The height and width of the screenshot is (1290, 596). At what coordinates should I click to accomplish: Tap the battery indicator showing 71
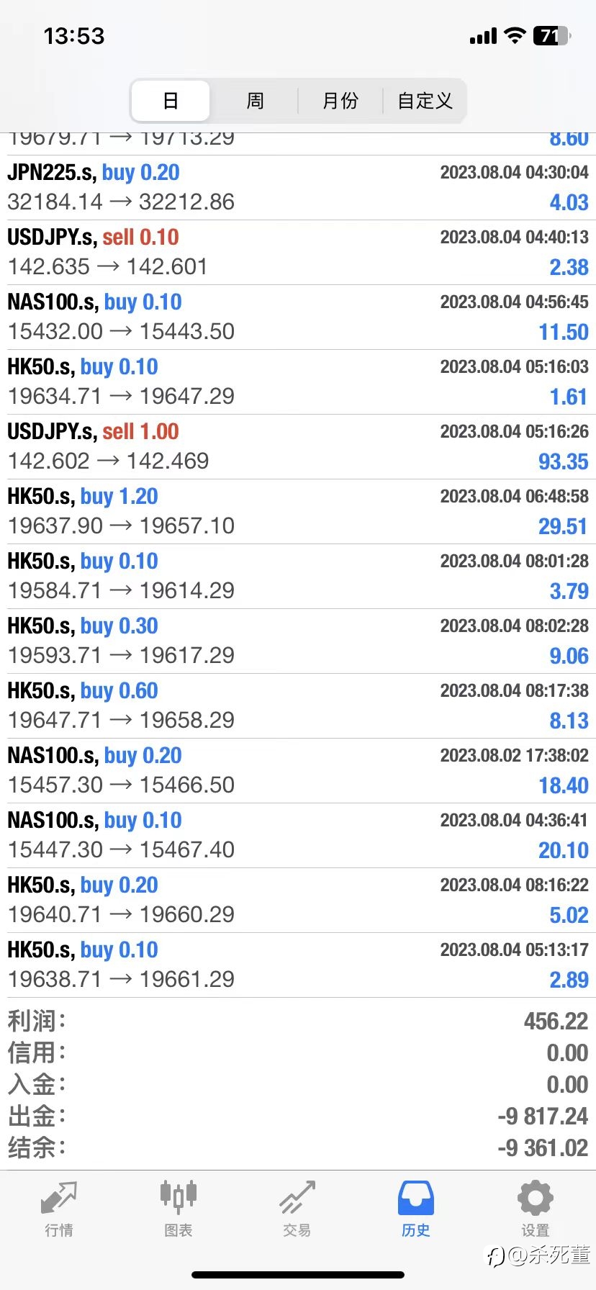[x=552, y=35]
